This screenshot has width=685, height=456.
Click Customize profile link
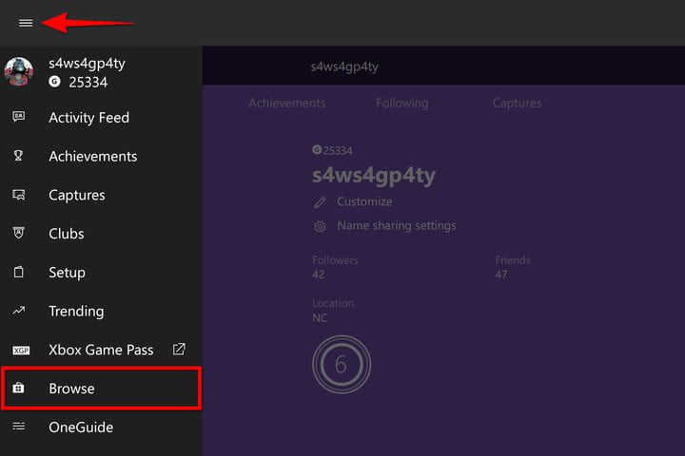coord(363,201)
